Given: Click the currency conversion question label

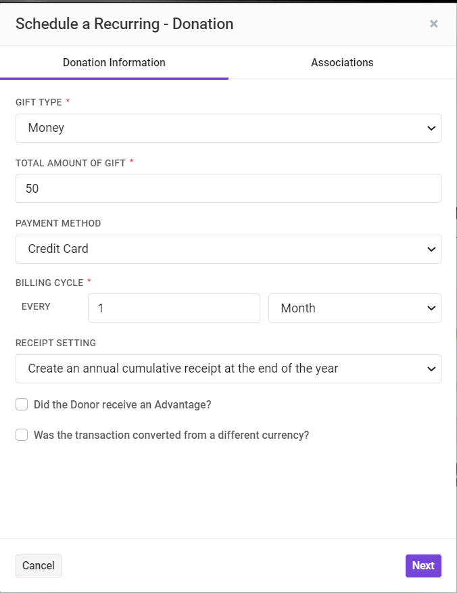Looking at the screenshot, I should [x=171, y=435].
